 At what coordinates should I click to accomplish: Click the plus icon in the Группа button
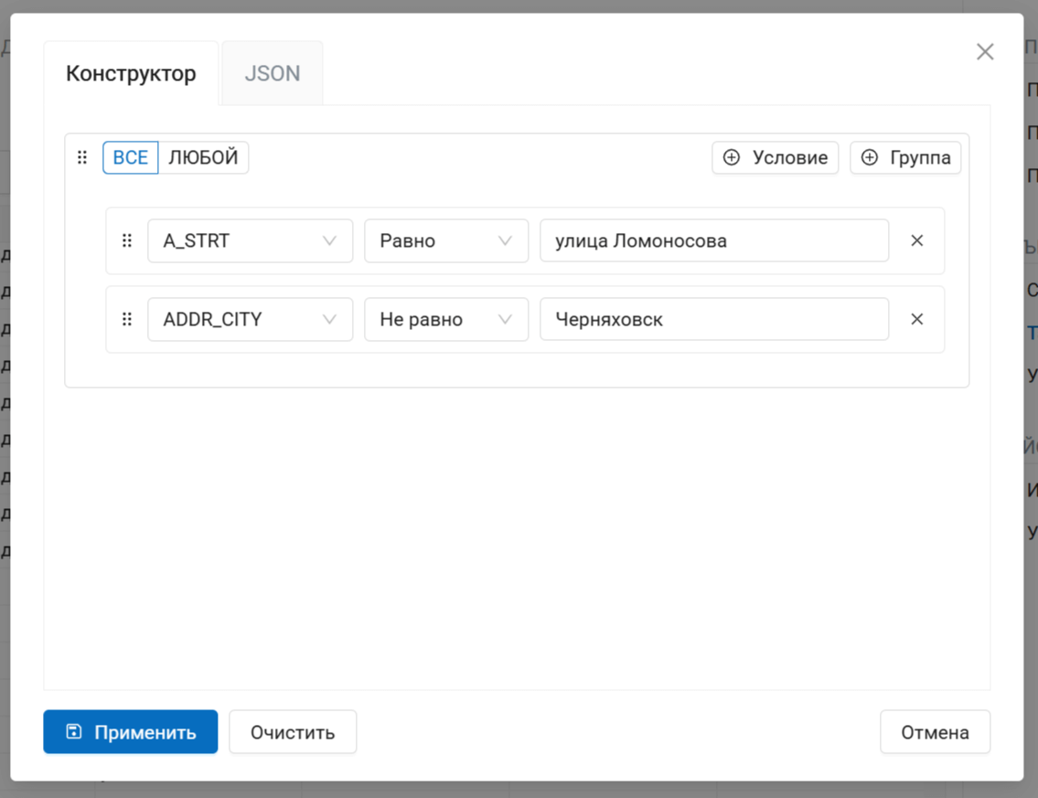click(870, 157)
